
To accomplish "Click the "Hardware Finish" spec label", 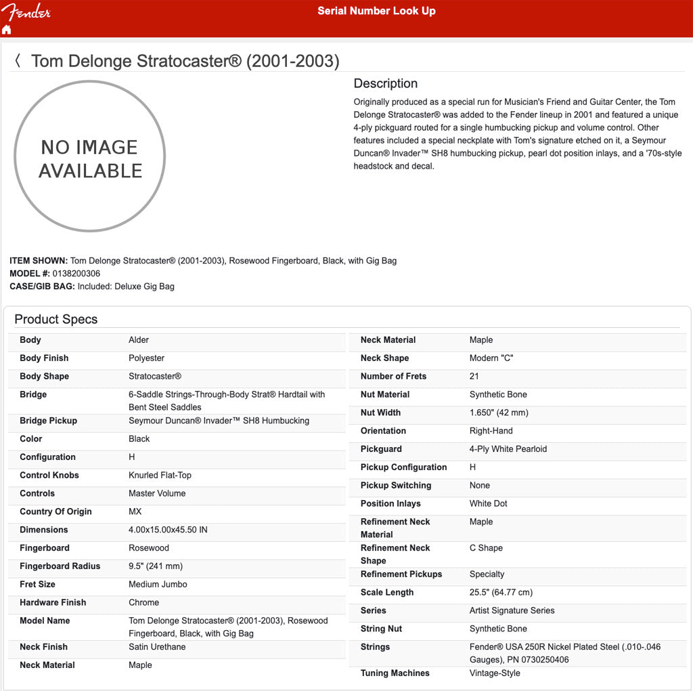I will coord(53,602).
